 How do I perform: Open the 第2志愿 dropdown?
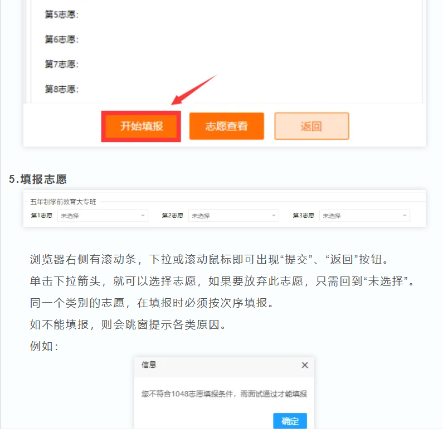pyautogui.click(x=233, y=216)
